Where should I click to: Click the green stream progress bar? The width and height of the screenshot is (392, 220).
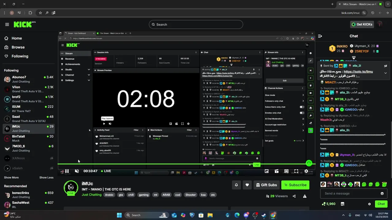click(187, 164)
